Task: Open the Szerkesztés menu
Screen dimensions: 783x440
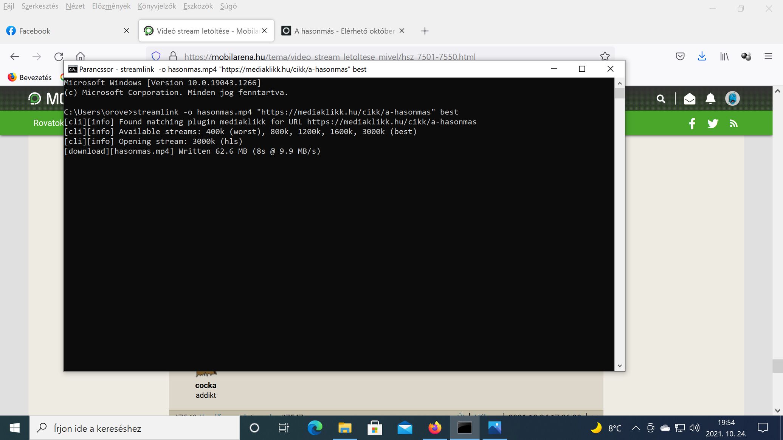Action: click(40, 6)
